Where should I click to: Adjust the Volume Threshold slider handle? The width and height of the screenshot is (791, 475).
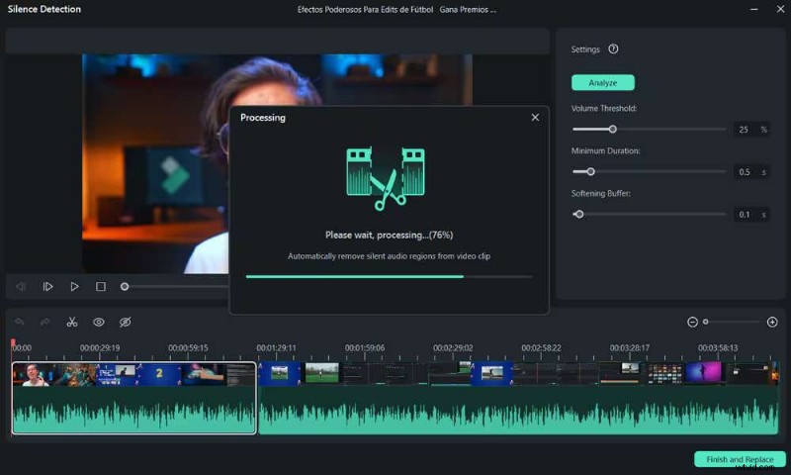612,130
